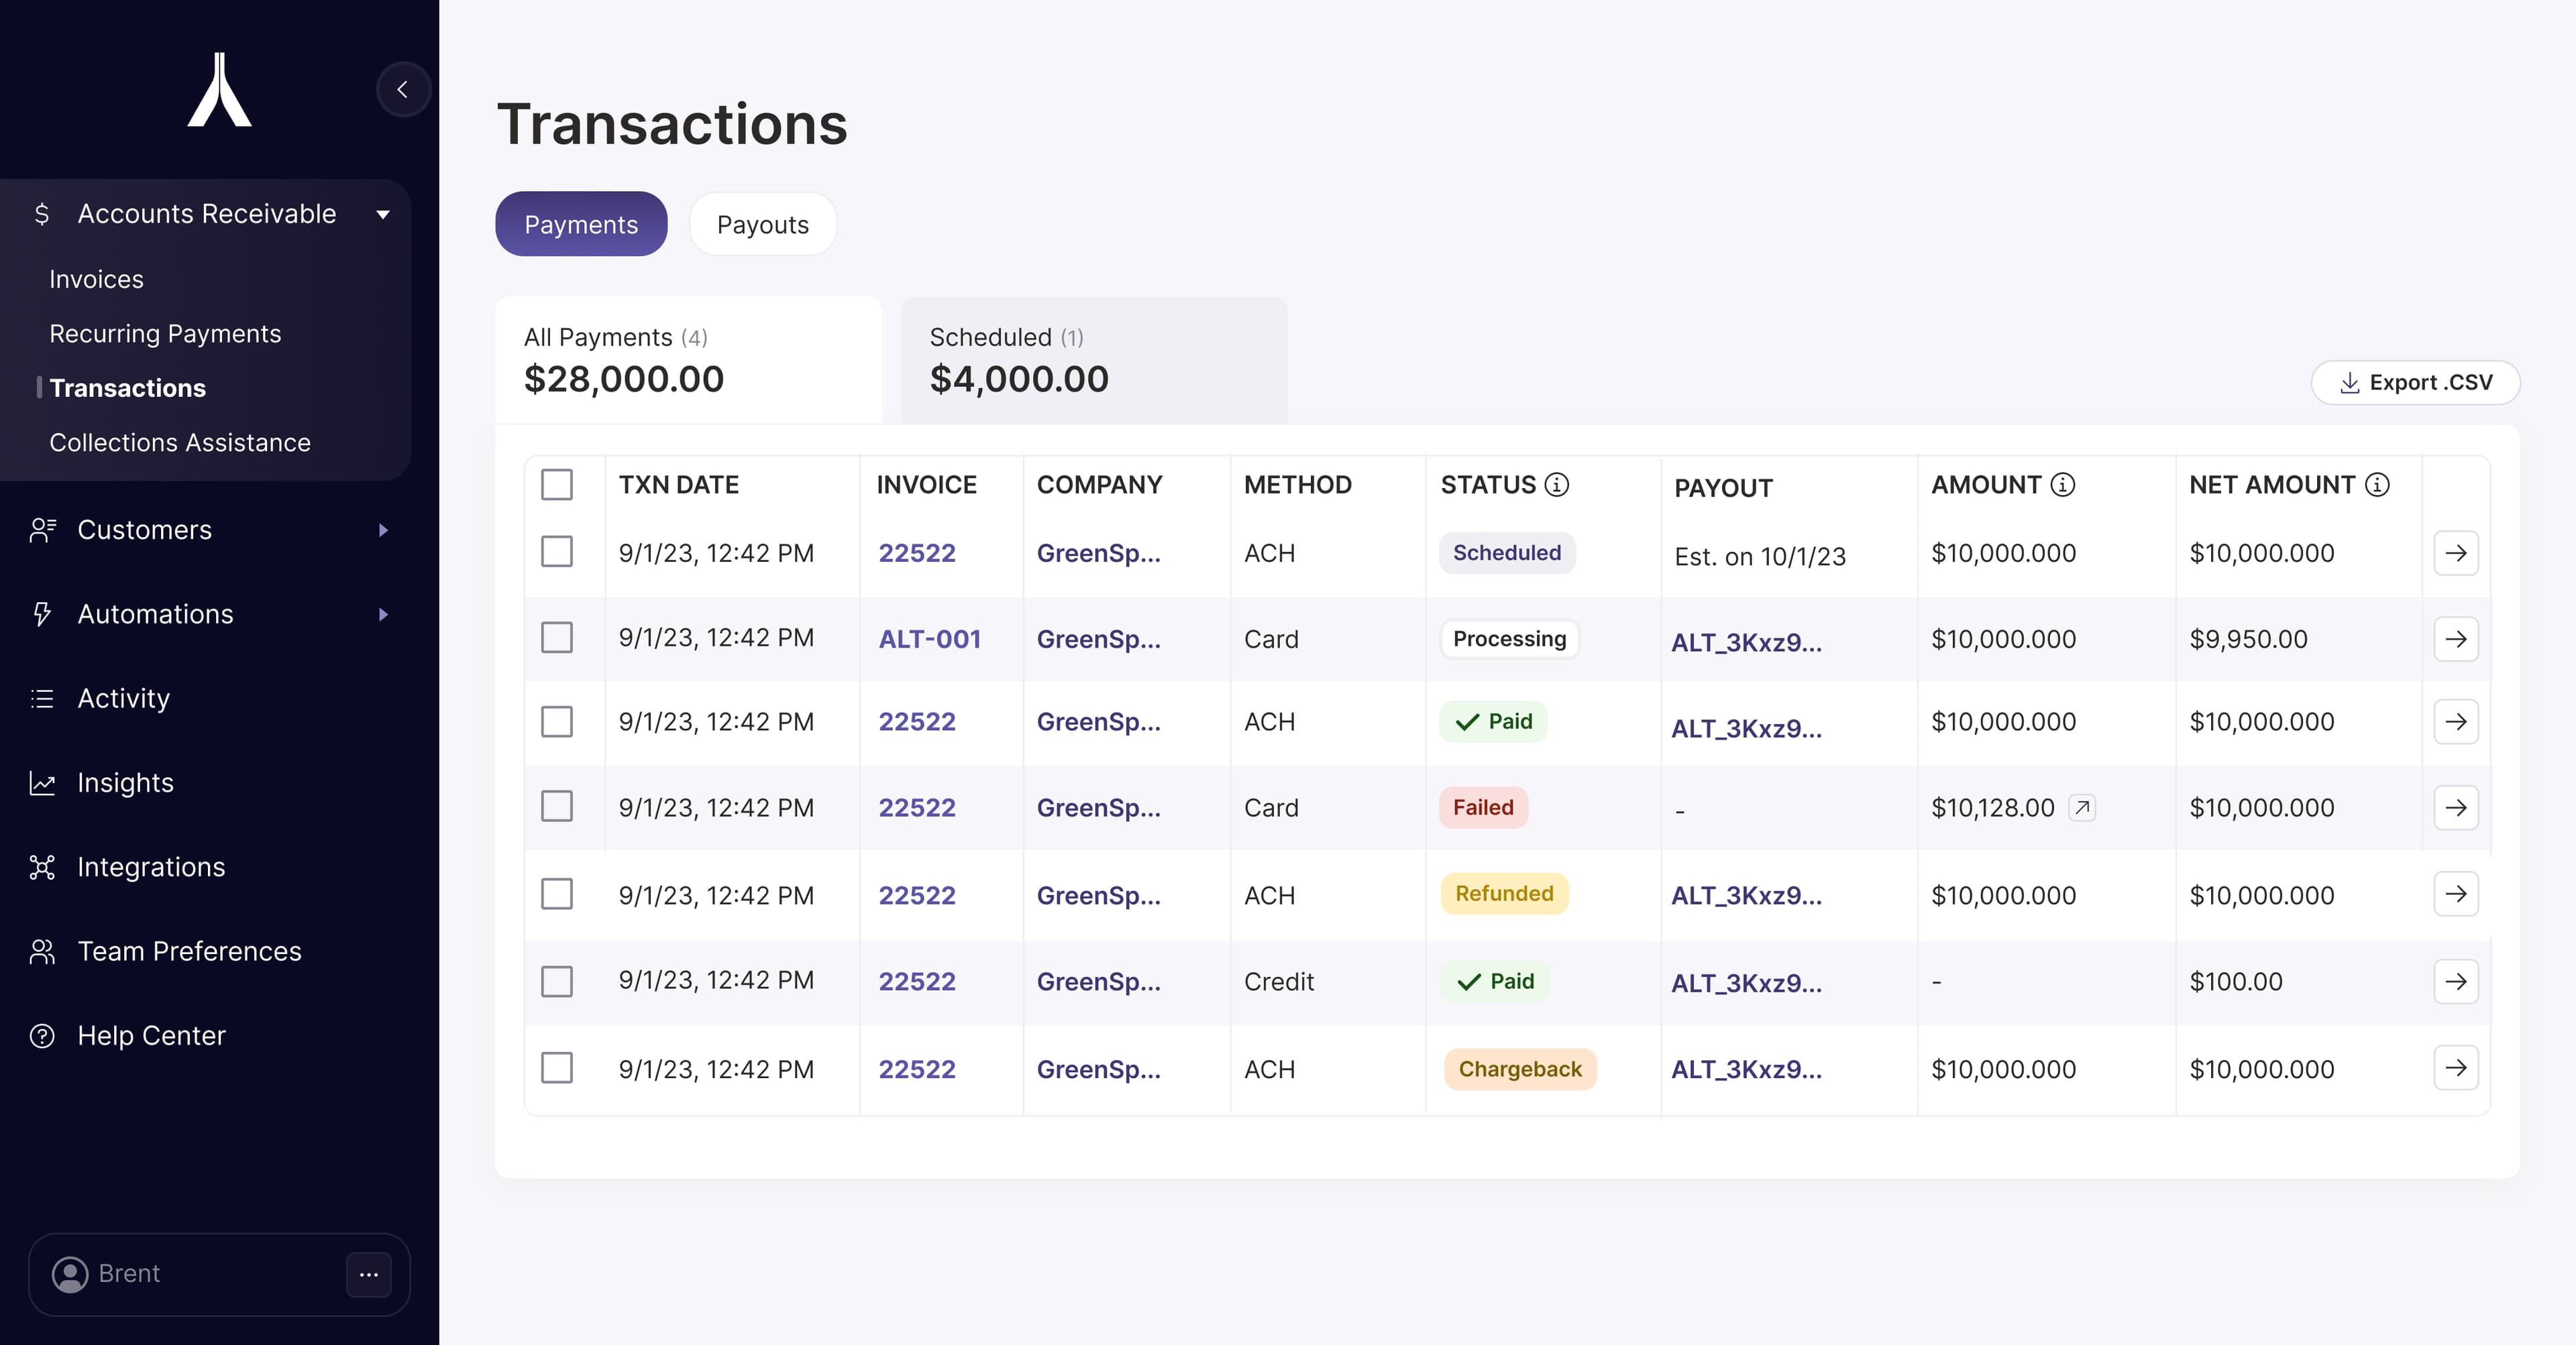Click the Scheduled status badge
The image size is (2576, 1345).
(x=1507, y=552)
